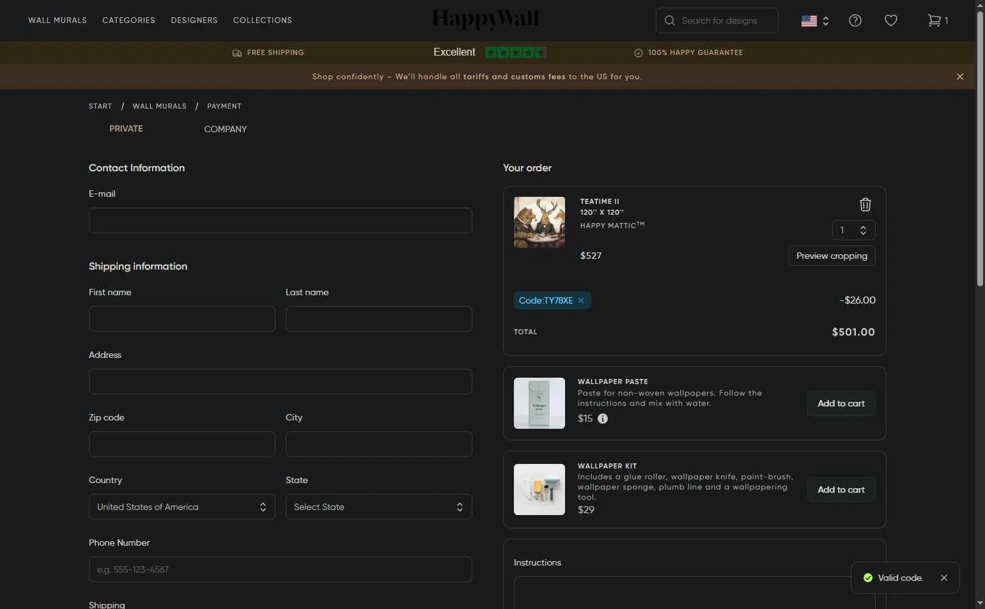Screen dimensions: 985x609
Task: Click the Teatime II product thumbnail
Action: click(x=539, y=222)
